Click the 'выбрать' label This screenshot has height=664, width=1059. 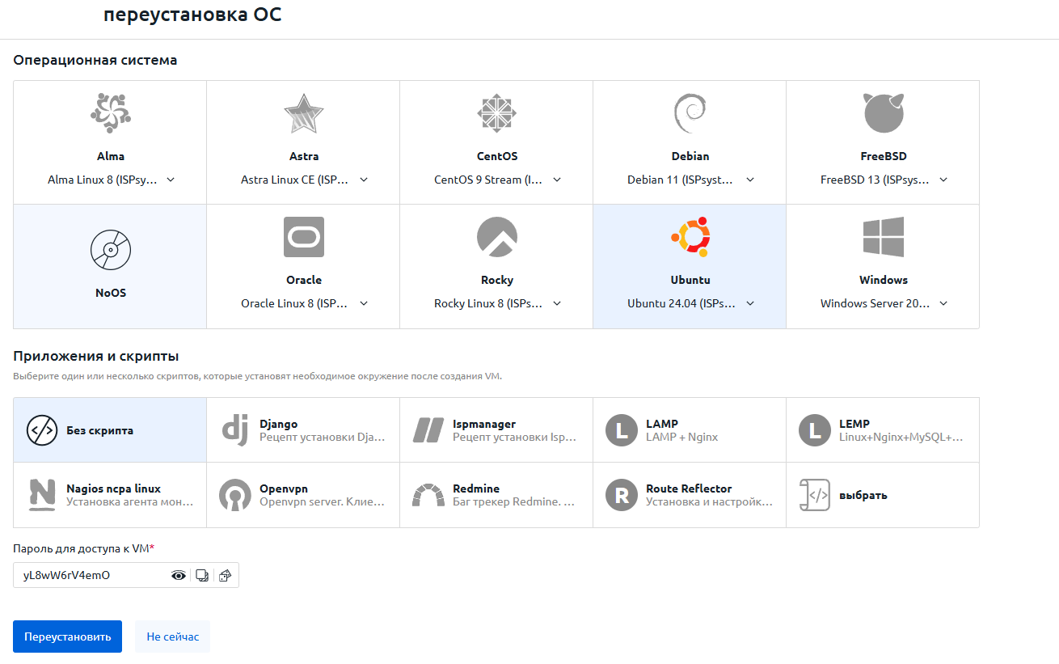tap(863, 495)
